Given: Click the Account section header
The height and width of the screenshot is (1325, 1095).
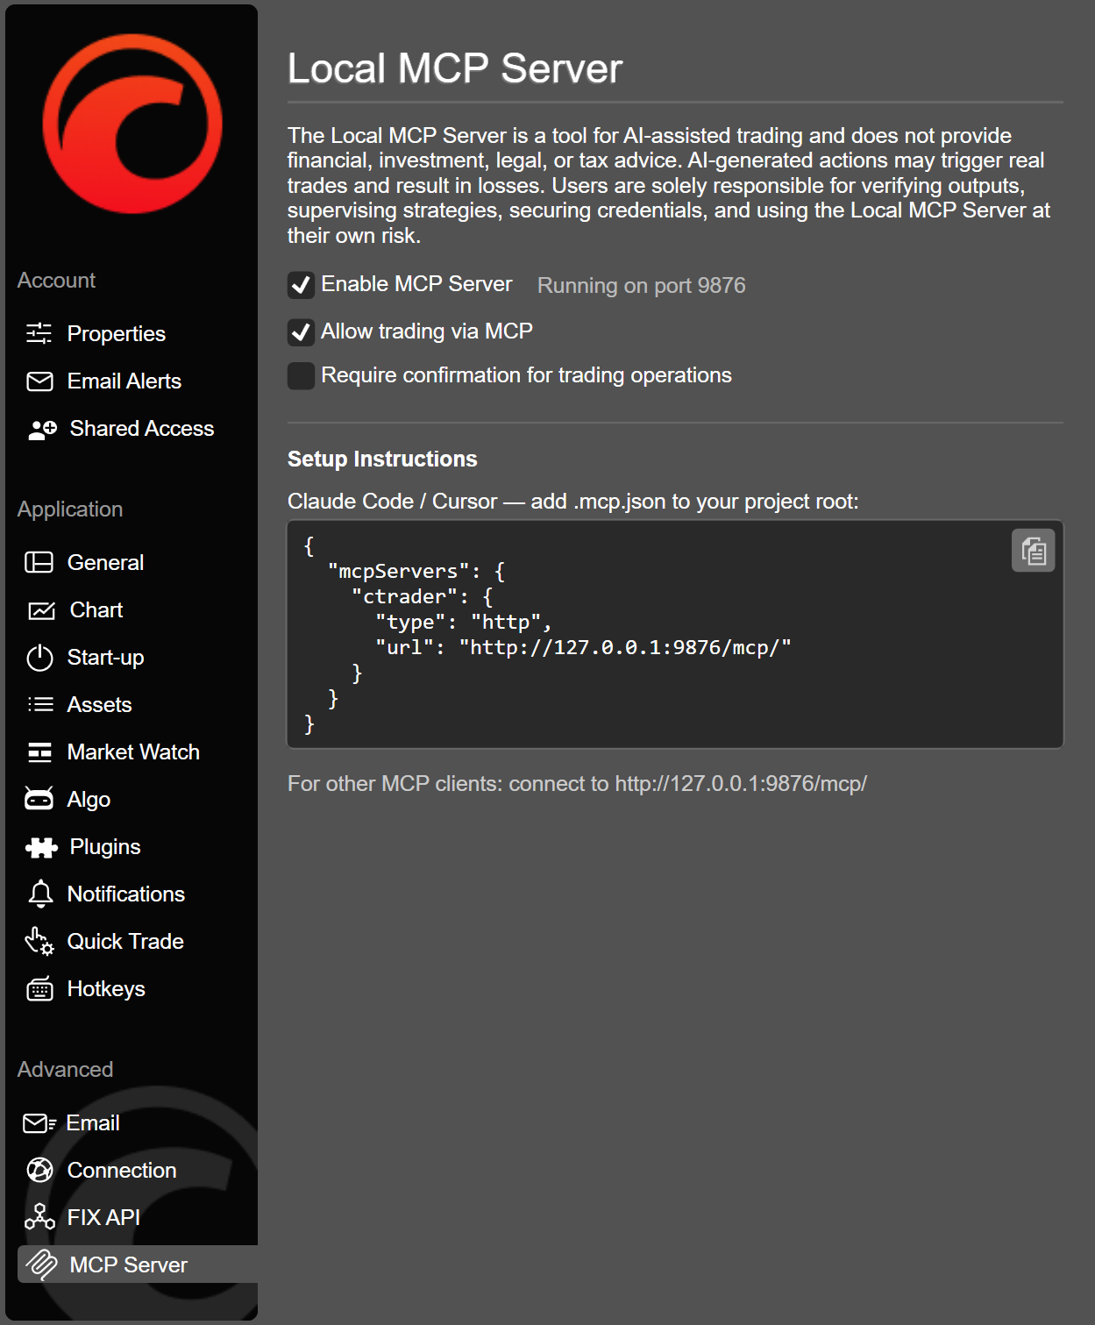Looking at the screenshot, I should point(56,281).
